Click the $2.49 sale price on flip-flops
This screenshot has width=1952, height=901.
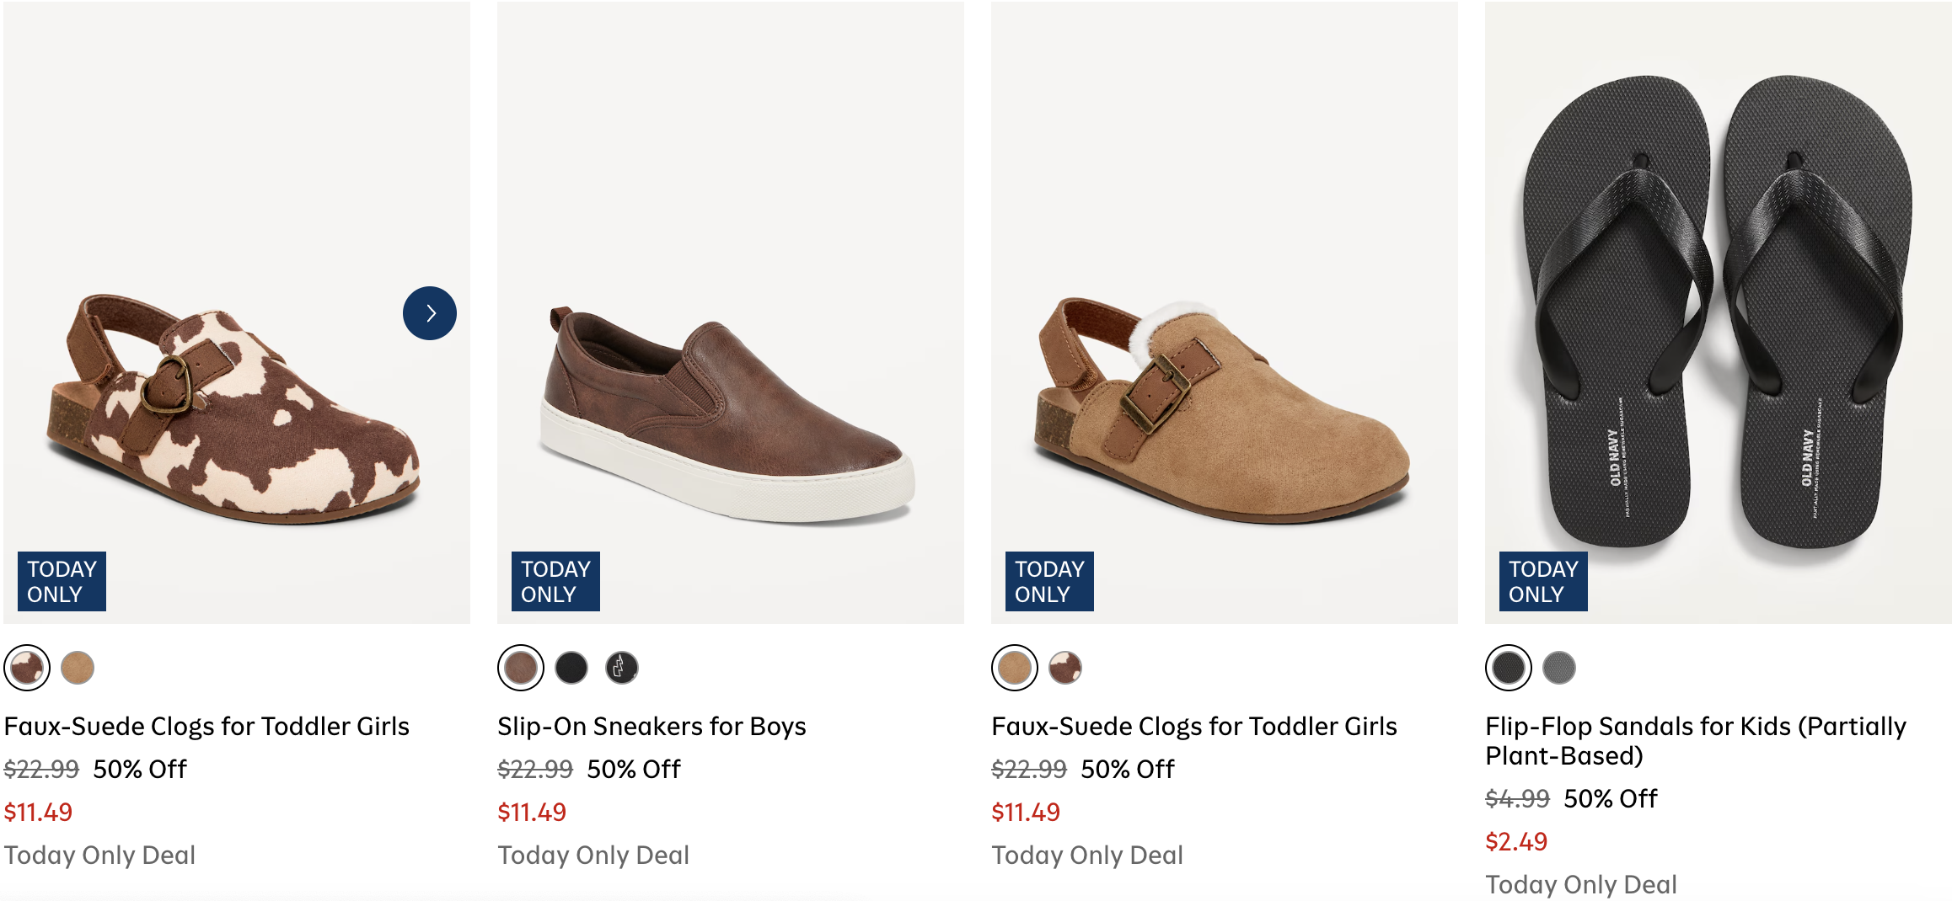click(x=1516, y=841)
